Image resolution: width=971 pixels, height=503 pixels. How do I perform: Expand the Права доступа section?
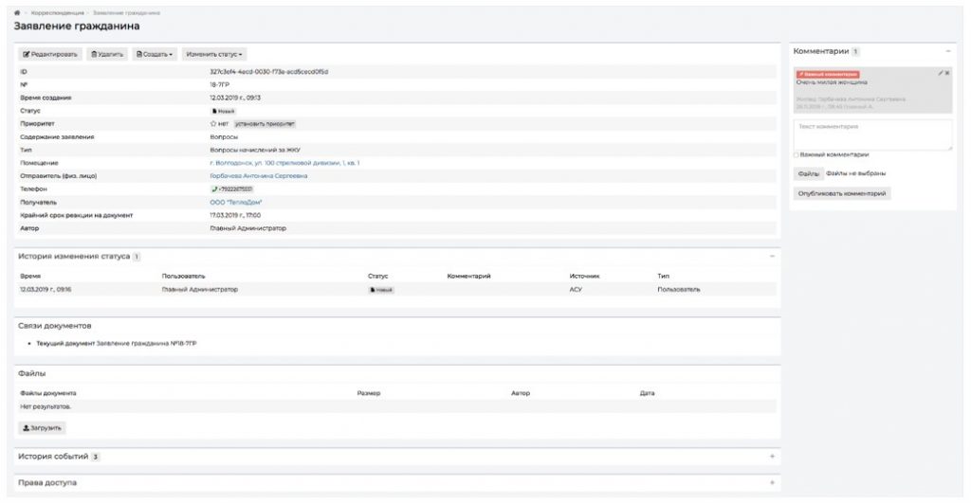772,483
